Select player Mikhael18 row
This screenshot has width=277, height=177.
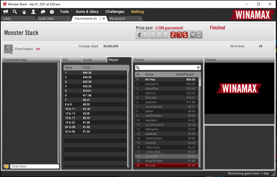coord(167,129)
